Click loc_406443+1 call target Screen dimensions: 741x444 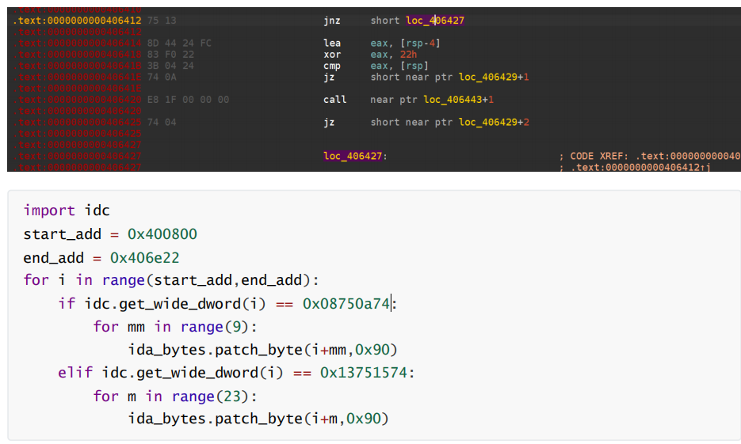coord(458,100)
